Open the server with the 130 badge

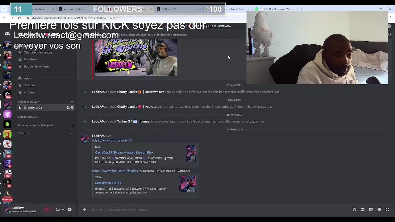point(7,154)
